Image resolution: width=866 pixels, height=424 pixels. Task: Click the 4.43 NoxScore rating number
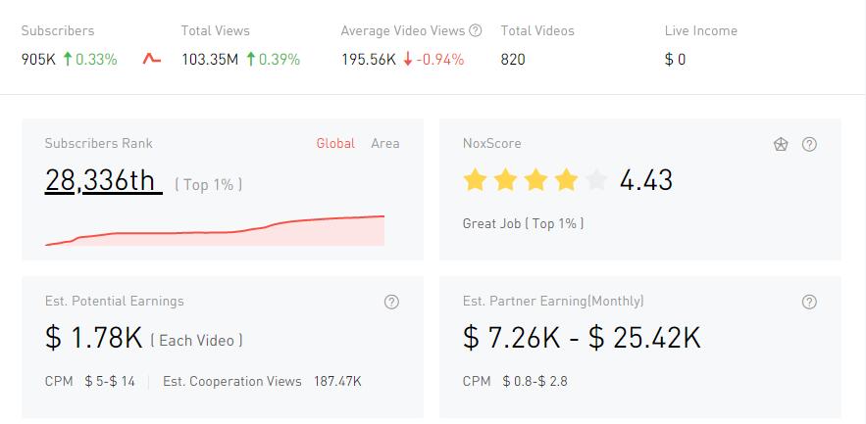pyautogui.click(x=646, y=180)
